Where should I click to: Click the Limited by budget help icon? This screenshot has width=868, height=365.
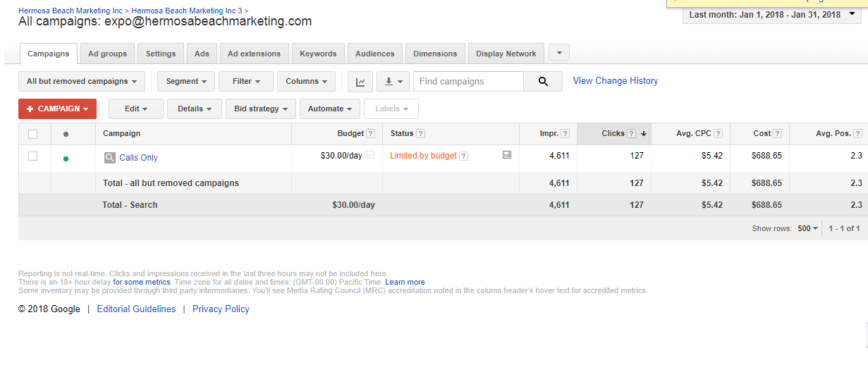tap(464, 156)
